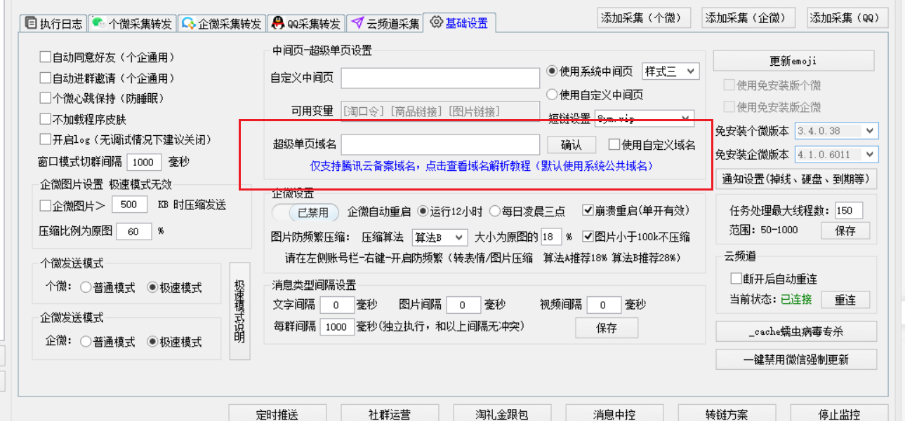The width and height of the screenshot is (905, 421).
Task: Click the 消息中控 bottom button
Action: click(x=614, y=414)
